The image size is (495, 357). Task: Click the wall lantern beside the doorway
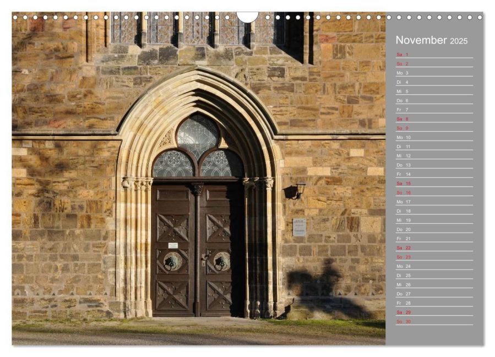pos(300,190)
